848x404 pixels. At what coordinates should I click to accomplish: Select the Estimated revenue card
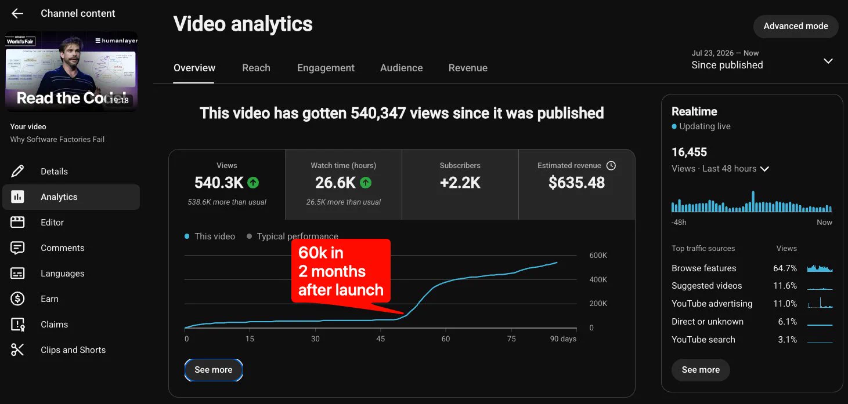click(x=577, y=184)
